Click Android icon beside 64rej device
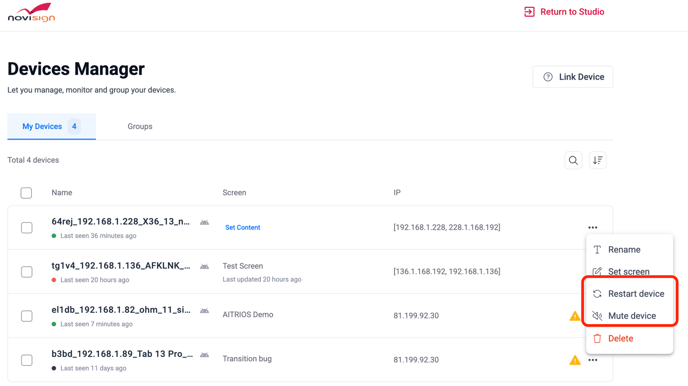The width and height of the screenshot is (688, 386). click(205, 222)
